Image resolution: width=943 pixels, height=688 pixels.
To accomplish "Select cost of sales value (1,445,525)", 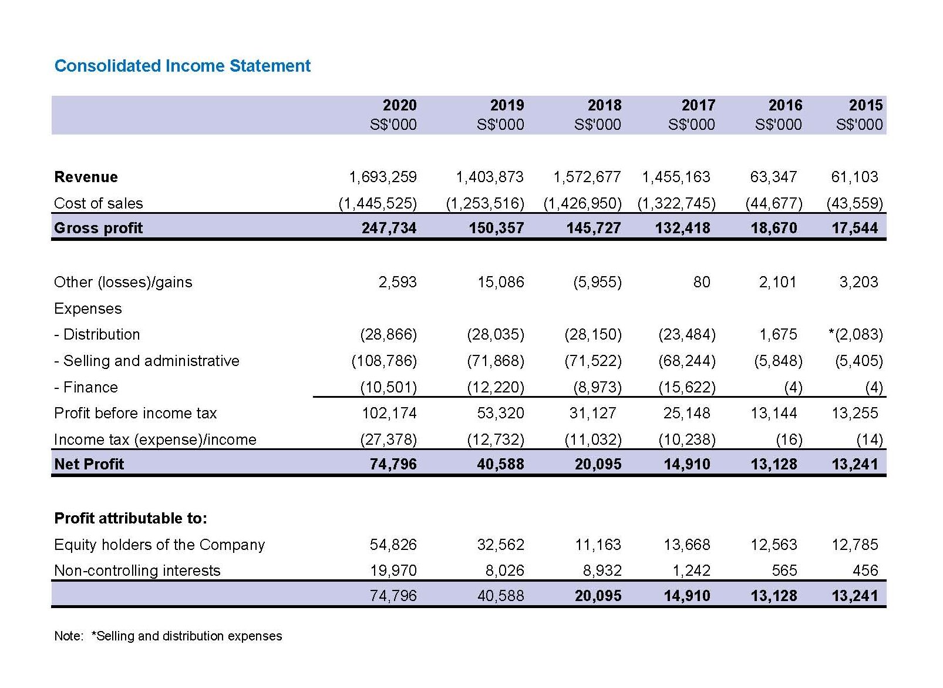I will point(378,203).
